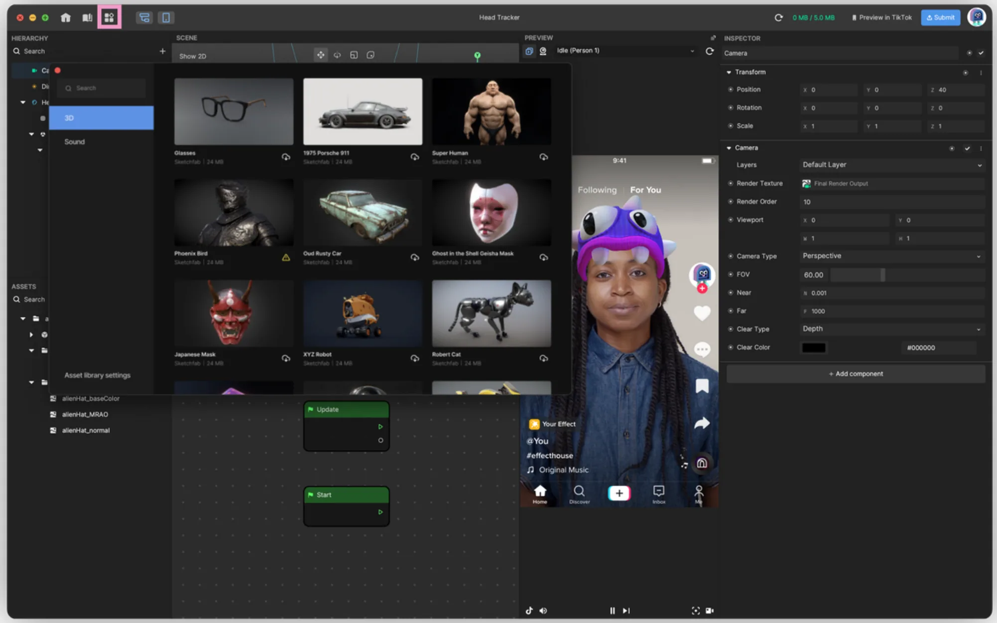Screen dimensions: 997x623
Task: Select the Move tool in Scene toolbar
Action: pos(321,55)
